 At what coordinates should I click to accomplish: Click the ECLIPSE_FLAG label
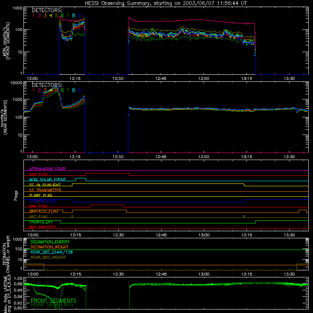tap(43, 201)
